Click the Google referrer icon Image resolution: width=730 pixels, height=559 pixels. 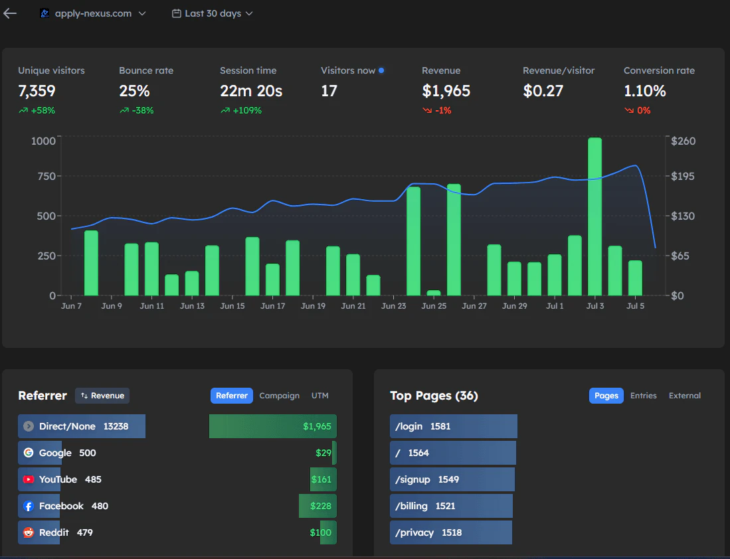(28, 453)
